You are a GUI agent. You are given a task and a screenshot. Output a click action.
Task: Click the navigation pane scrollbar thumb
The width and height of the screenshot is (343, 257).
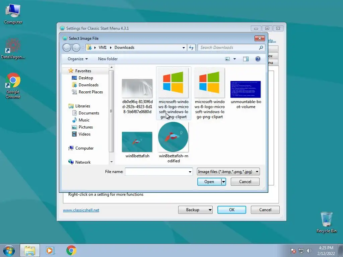point(112,111)
